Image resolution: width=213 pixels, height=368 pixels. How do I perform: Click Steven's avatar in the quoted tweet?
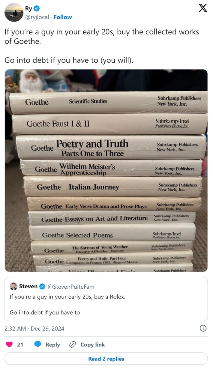(14, 287)
